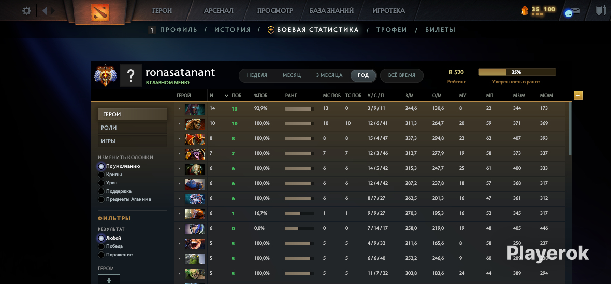The height and width of the screenshot is (284, 611).
Task: Open the question mark profile avatar
Action: [x=131, y=75]
